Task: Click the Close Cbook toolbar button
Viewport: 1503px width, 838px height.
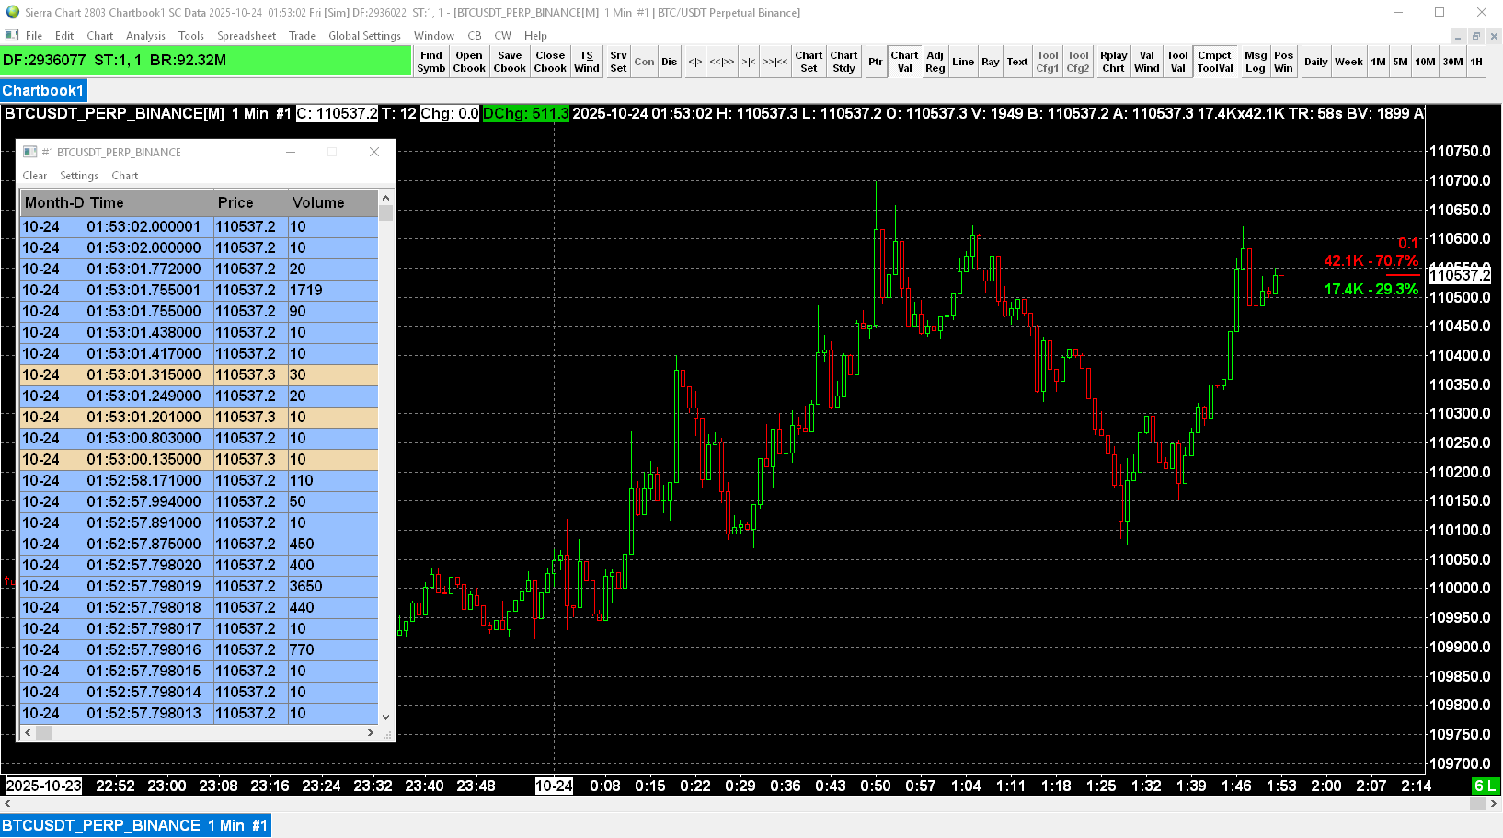Action: [550, 62]
